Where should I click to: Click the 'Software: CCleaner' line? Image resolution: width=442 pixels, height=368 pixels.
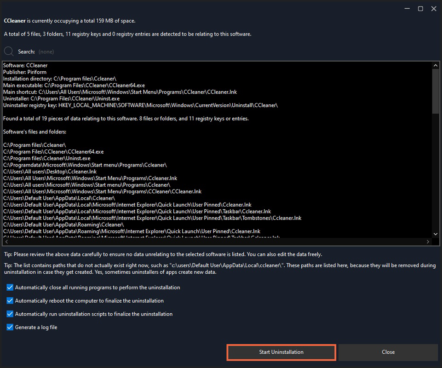click(25, 65)
